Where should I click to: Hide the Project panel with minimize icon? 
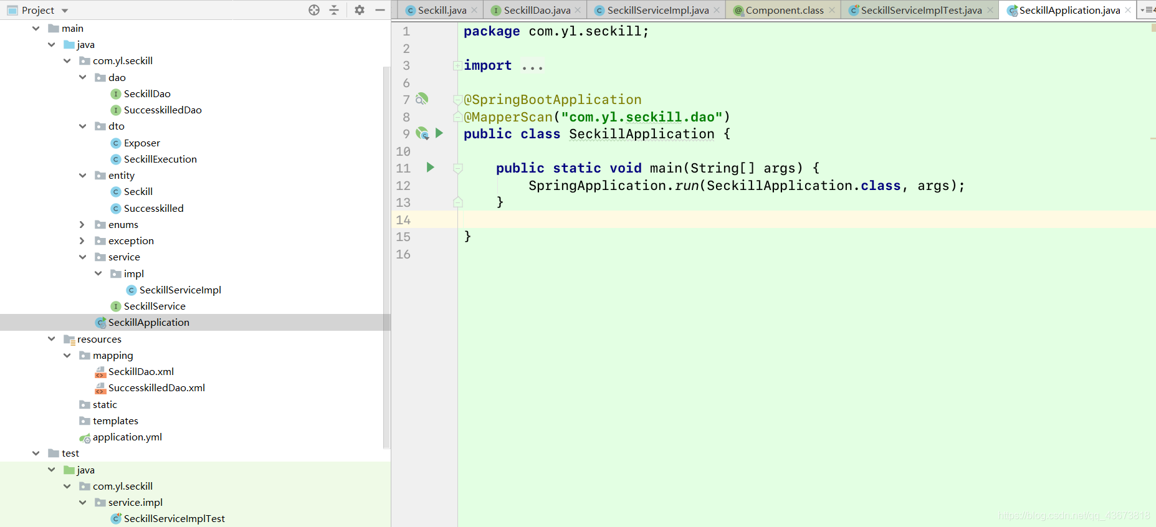pyautogui.click(x=380, y=10)
